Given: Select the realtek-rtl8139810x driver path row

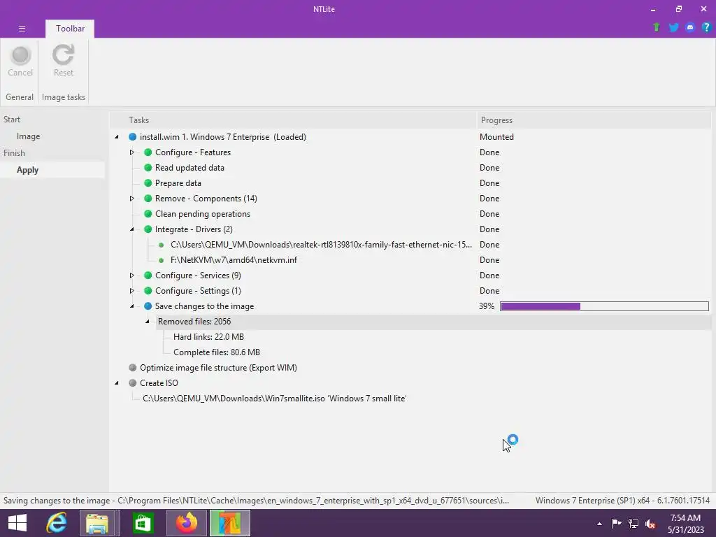Looking at the screenshot, I should click(x=321, y=244).
